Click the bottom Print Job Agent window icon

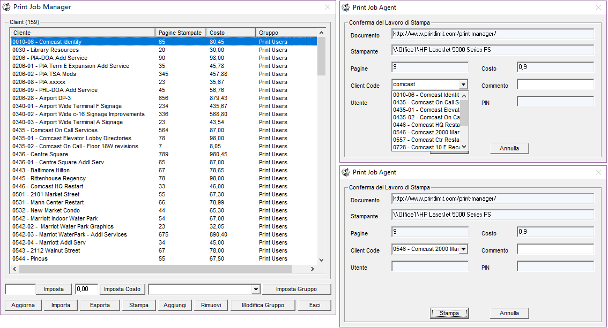[x=346, y=172]
